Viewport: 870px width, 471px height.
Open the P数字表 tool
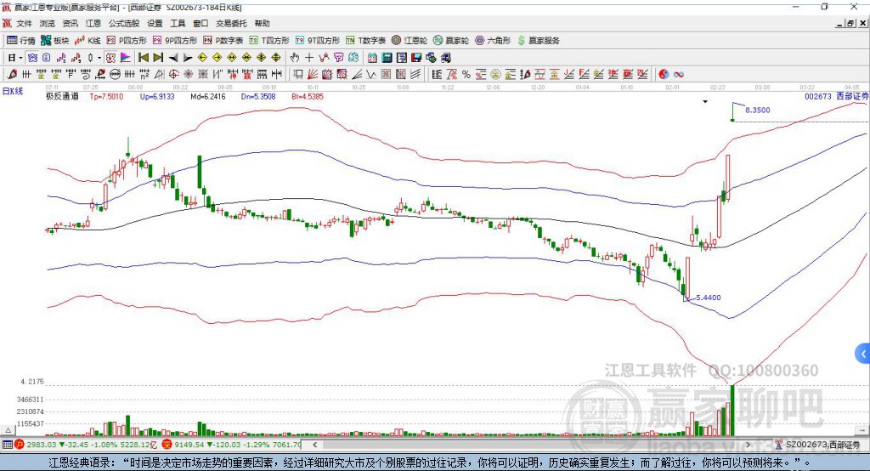[x=223, y=41]
